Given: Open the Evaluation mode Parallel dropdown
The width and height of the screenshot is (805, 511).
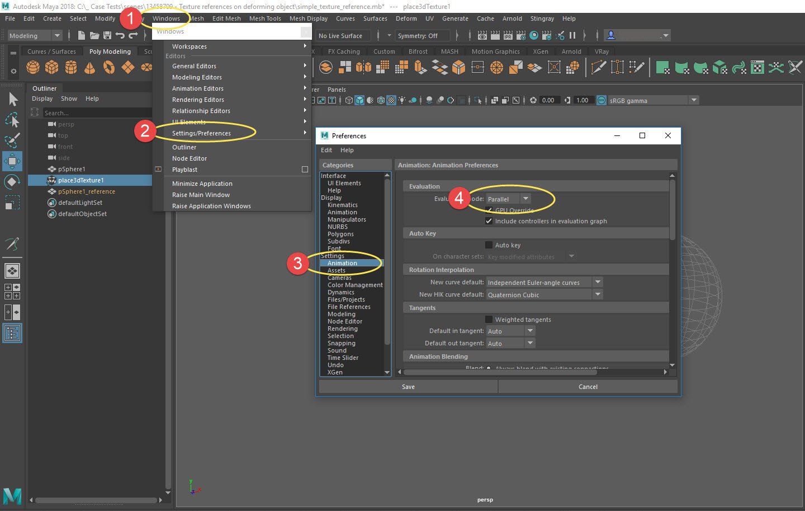Looking at the screenshot, I should pyautogui.click(x=508, y=199).
